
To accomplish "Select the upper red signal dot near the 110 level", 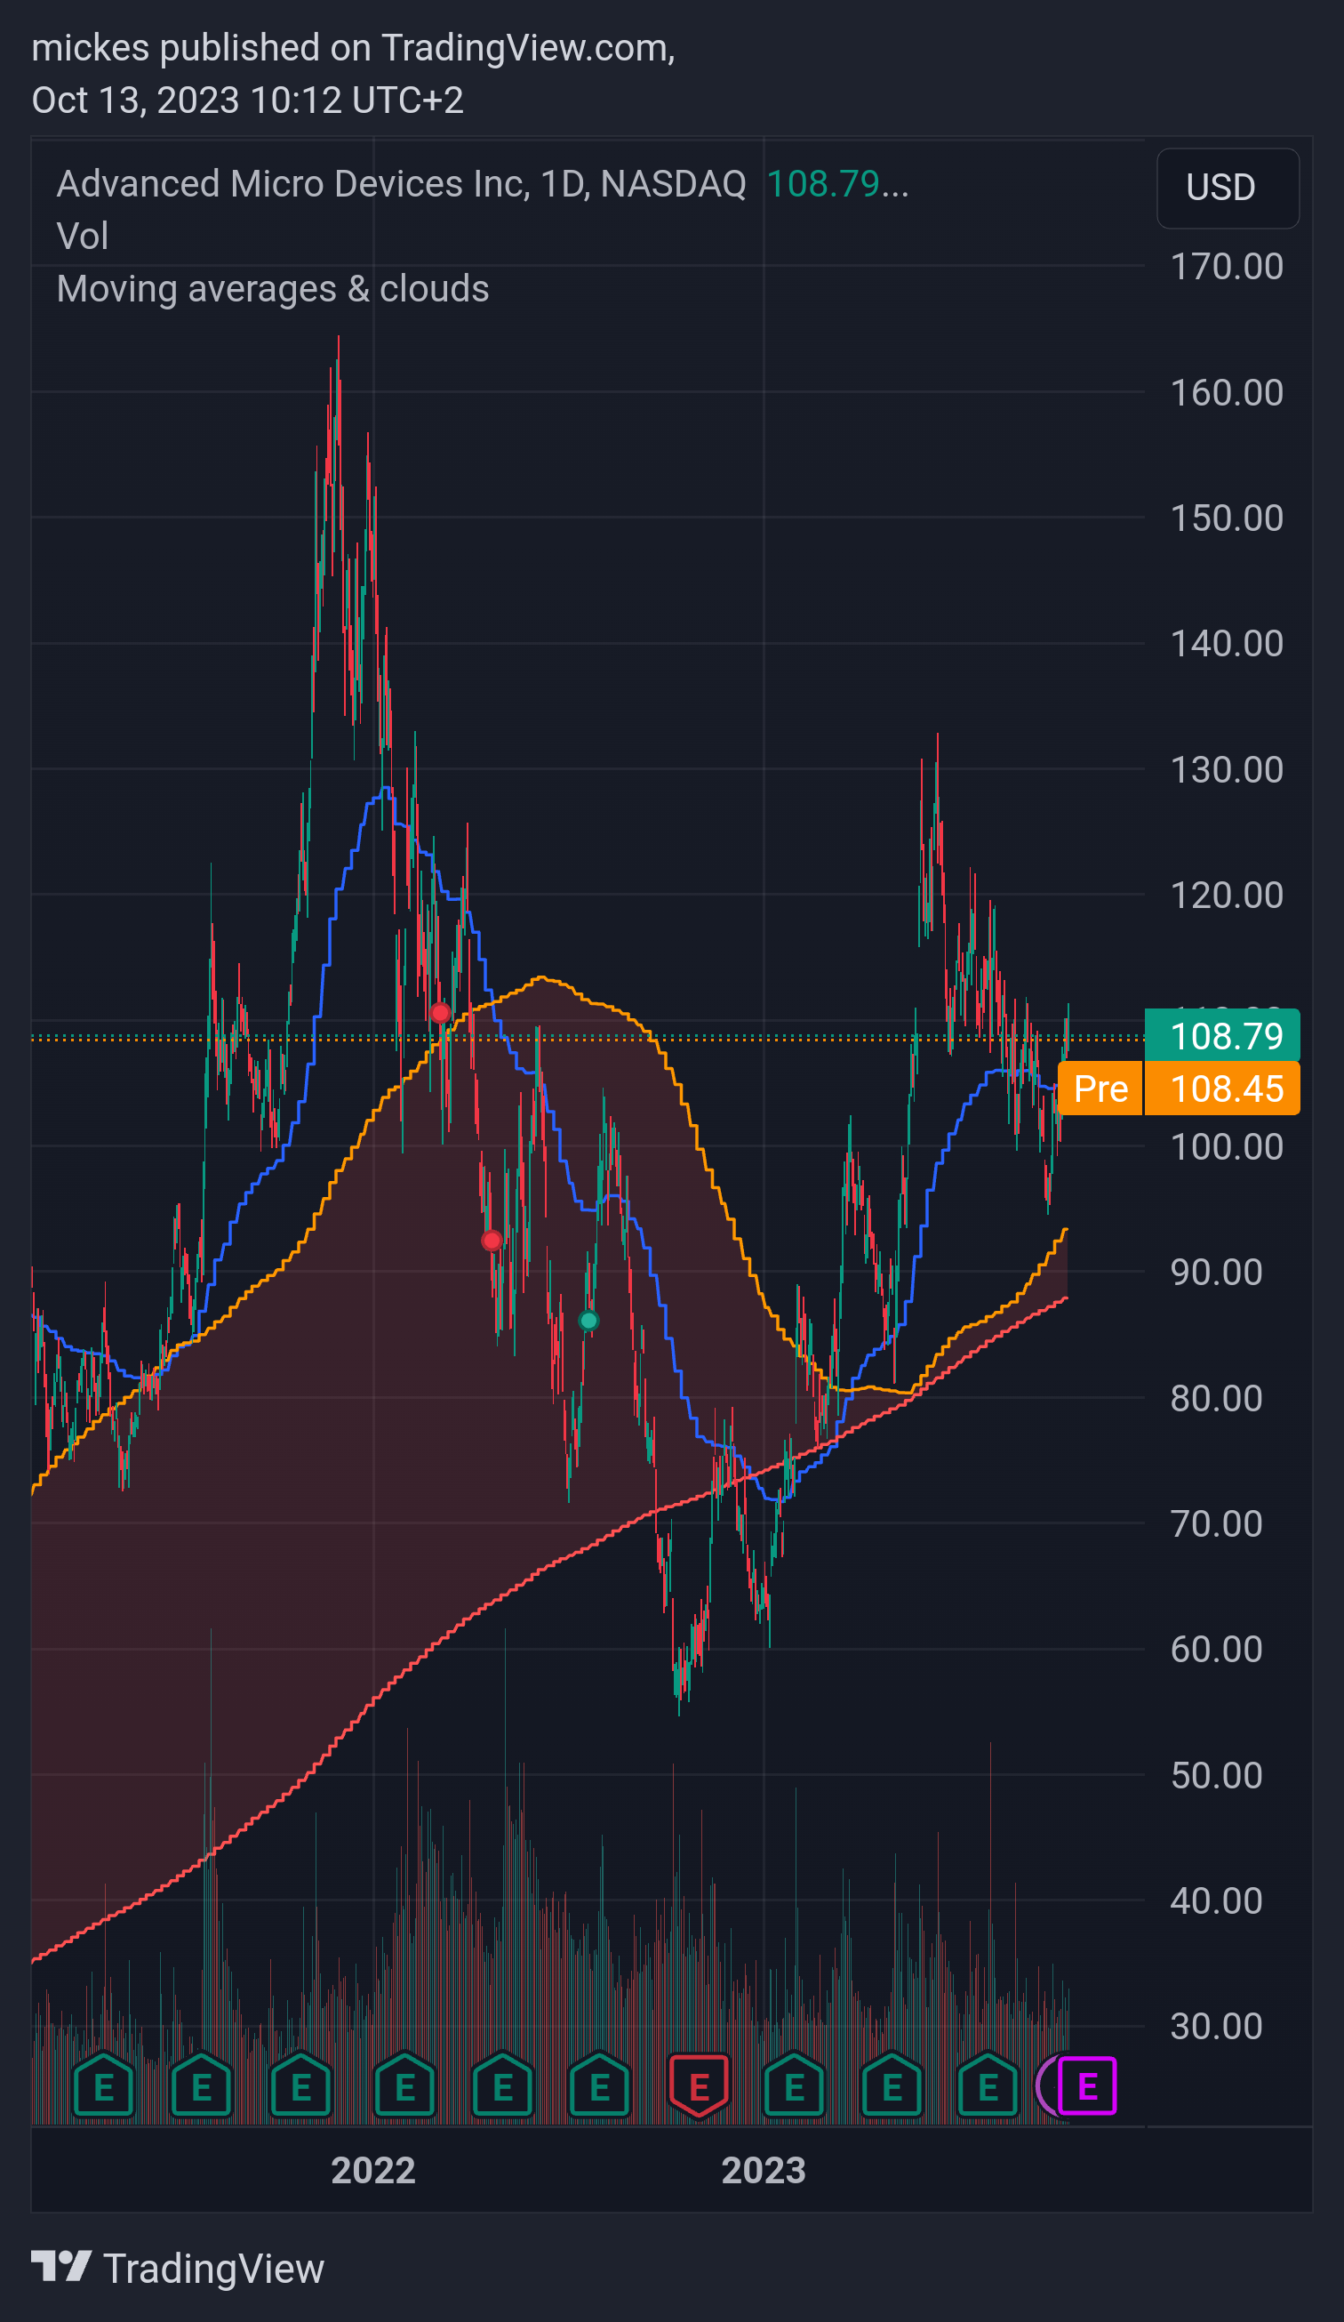I will pos(440,1013).
